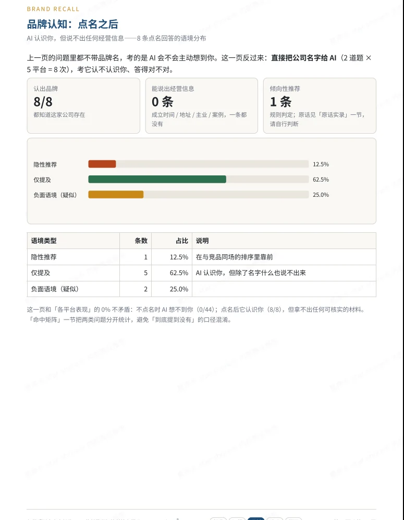This screenshot has height=520, width=404.
Task: Click the 62.5% value beside the chart bar
Action: click(x=321, y=180)
